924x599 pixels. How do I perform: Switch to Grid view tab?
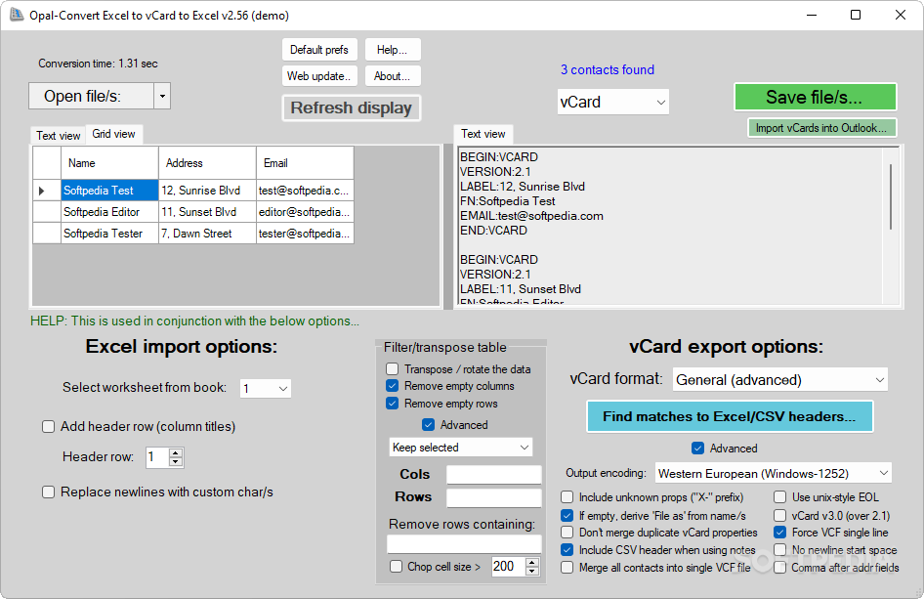113,134
